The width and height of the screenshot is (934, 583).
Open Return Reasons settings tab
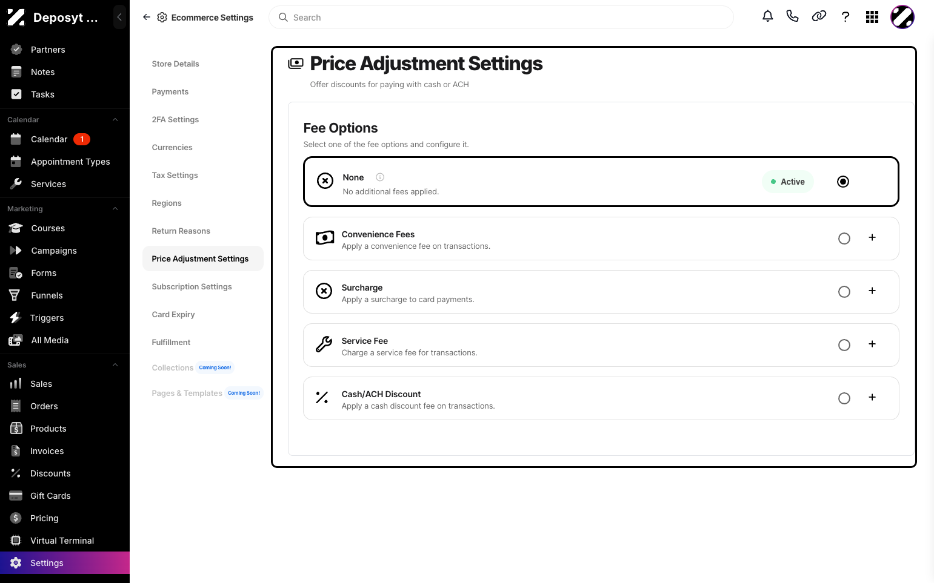point(181,231)
